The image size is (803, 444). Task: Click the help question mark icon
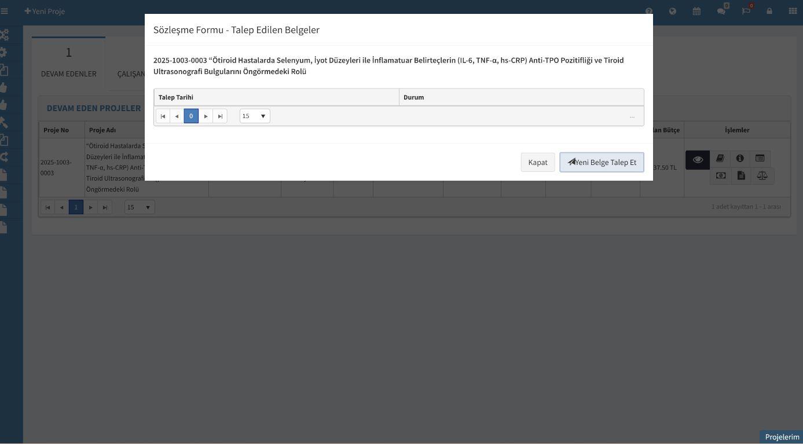[649, 11]
